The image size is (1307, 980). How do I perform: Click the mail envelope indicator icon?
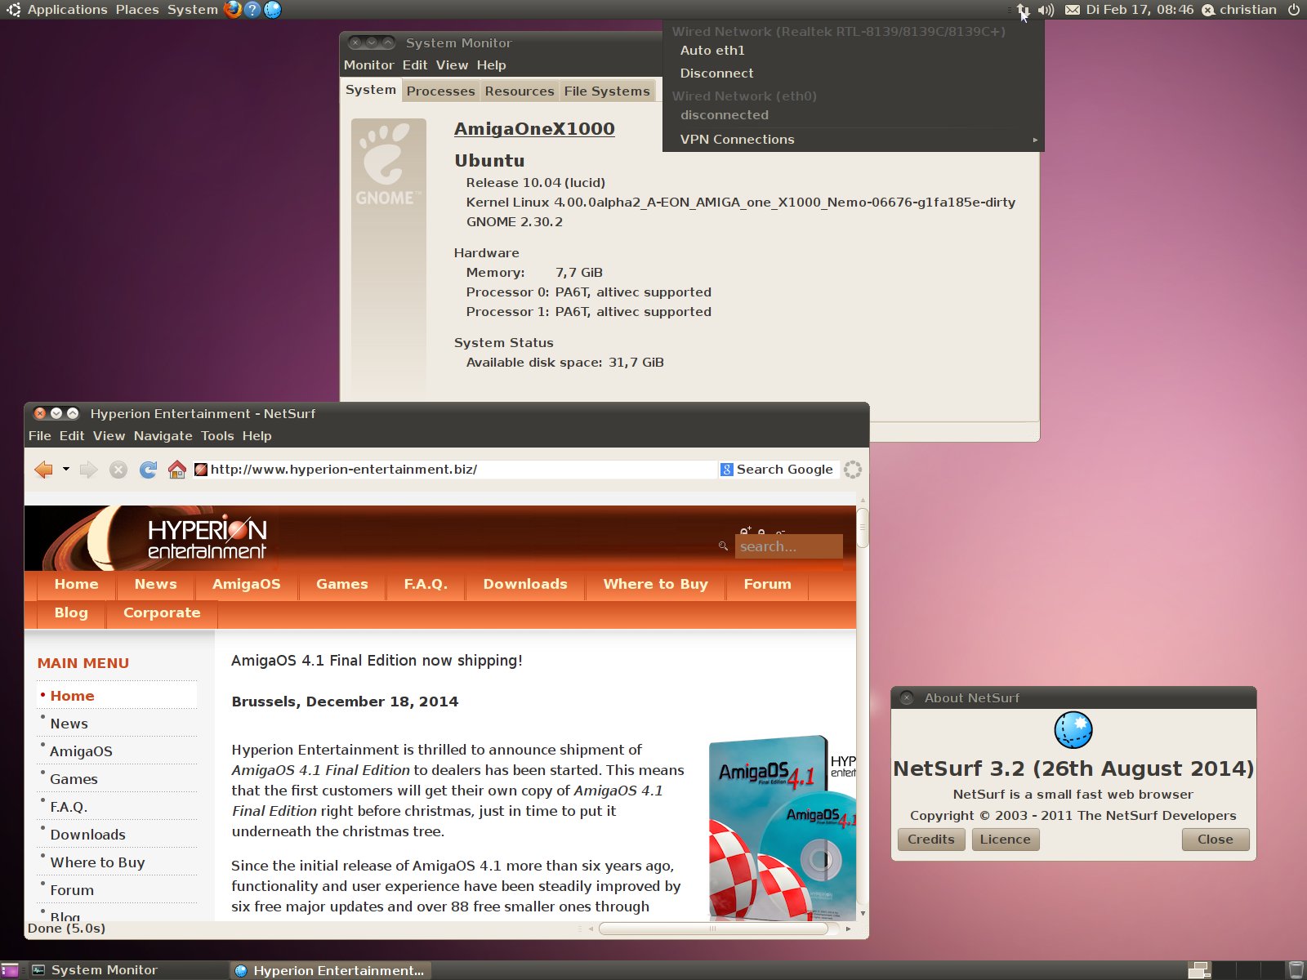tap(1072, 10)
